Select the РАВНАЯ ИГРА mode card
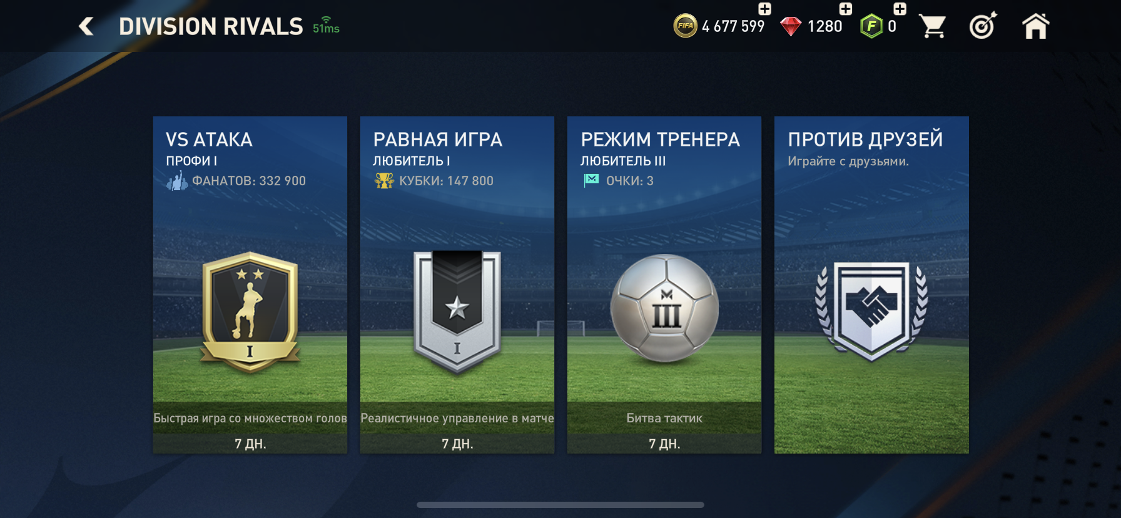 point(457,285)
